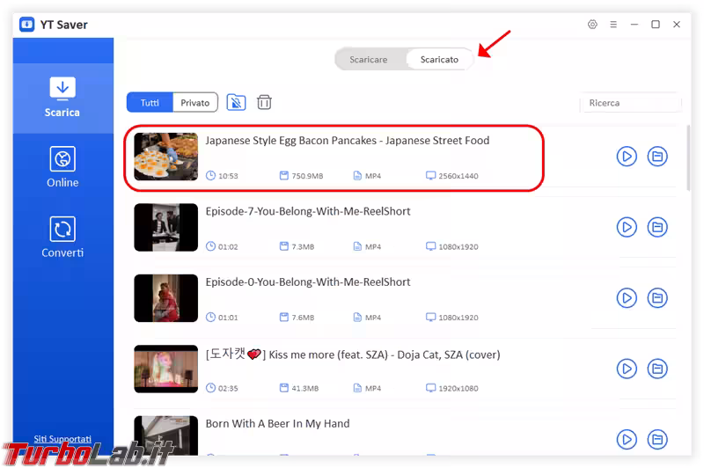Minimize the YT Saver window
Viewport: 704px width, 468px height.
(x=634, y=25)
